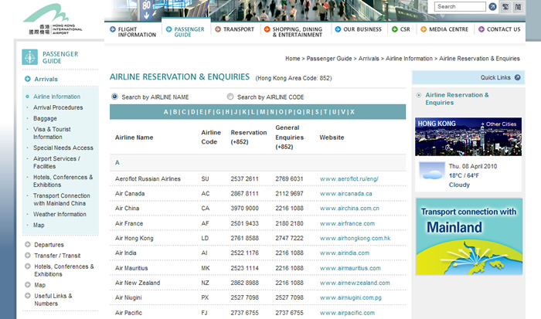Jump to letter A in alphabet bar
This screenshot has width=541, height=319.
click(x=166, y=112)
